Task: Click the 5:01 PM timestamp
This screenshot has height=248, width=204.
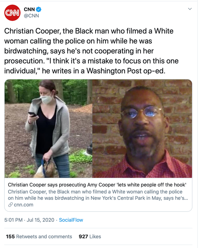Action: (x=14, y=220)
